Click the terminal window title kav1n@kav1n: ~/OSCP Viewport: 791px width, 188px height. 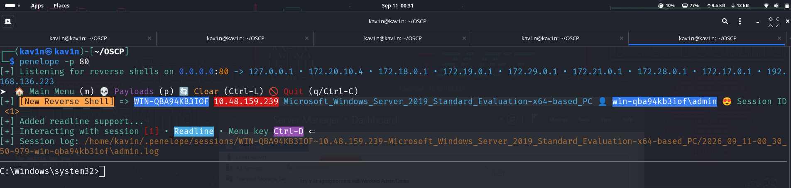397,21
